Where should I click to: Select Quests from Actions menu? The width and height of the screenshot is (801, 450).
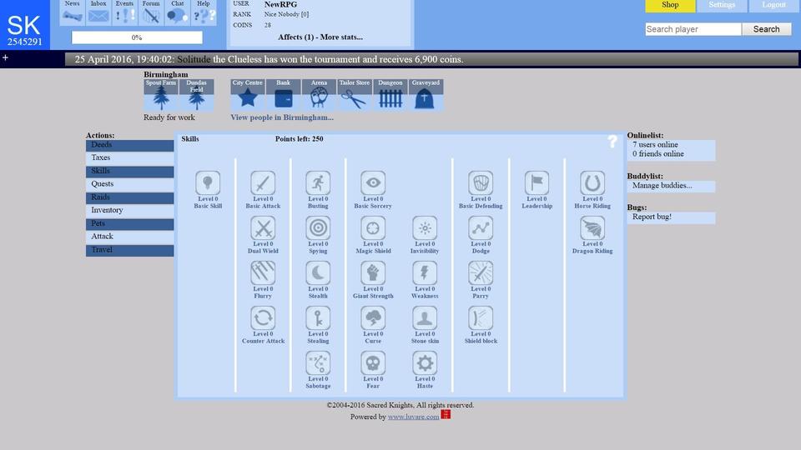[103, 184]
